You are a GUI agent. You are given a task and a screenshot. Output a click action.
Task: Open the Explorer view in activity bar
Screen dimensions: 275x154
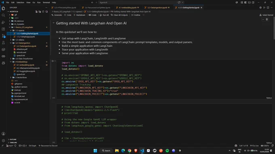pos(3,8)
